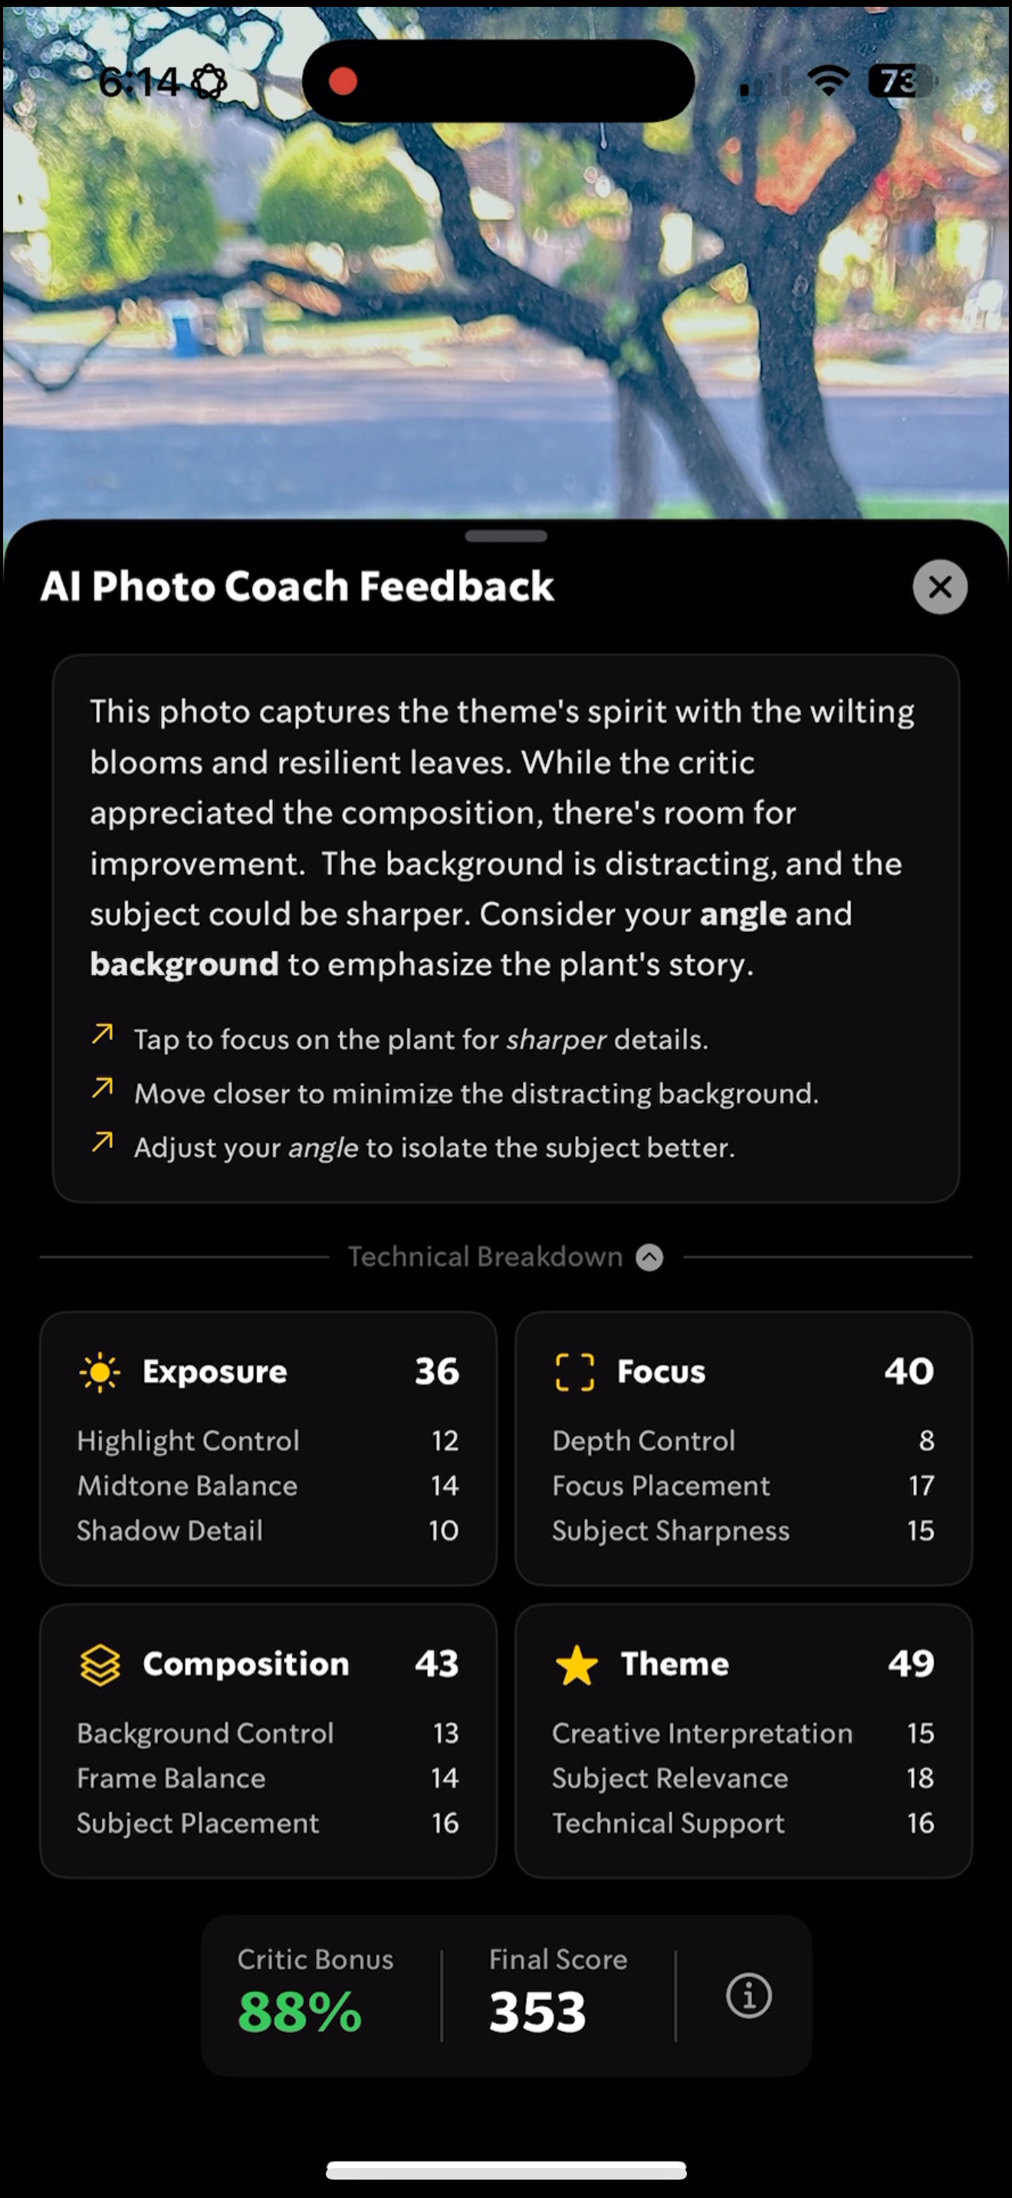The image size is (1012, 2198).
Task: Close the AI Photo Coach Feedback sheet
Action: (939, 586)
